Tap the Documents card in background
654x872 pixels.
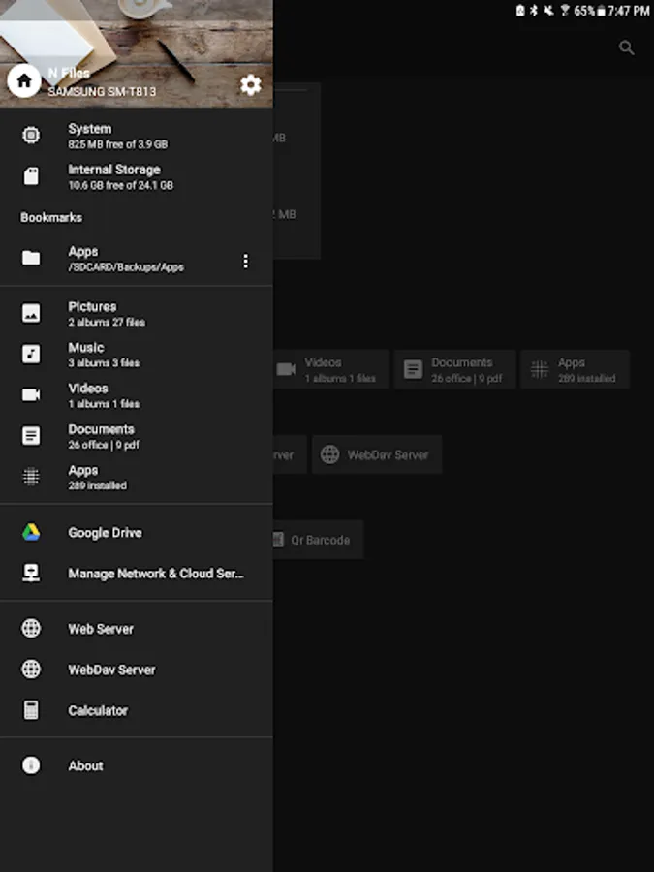coord(455,369)
